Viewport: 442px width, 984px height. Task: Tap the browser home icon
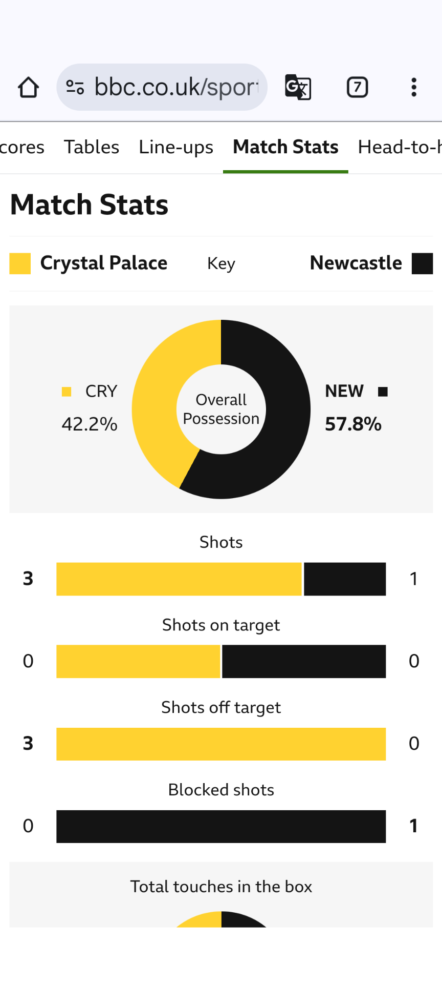tap(29, 87)
